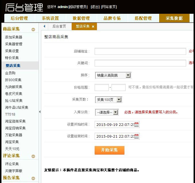Open 采集器管理 in sidebar

tap(13, 44)
